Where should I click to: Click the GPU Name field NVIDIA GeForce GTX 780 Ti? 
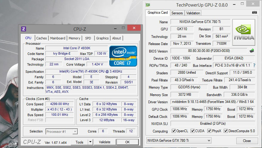[200, 22]
